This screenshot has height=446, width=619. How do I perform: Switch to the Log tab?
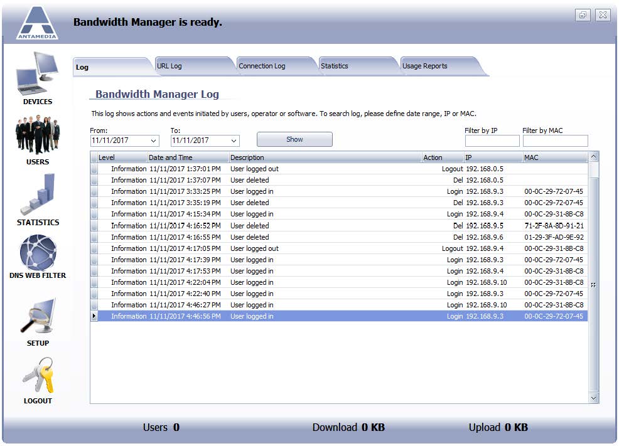(x=112, y=66)
